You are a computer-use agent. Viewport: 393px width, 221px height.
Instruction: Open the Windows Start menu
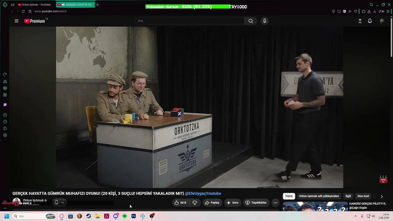[6, 216]
